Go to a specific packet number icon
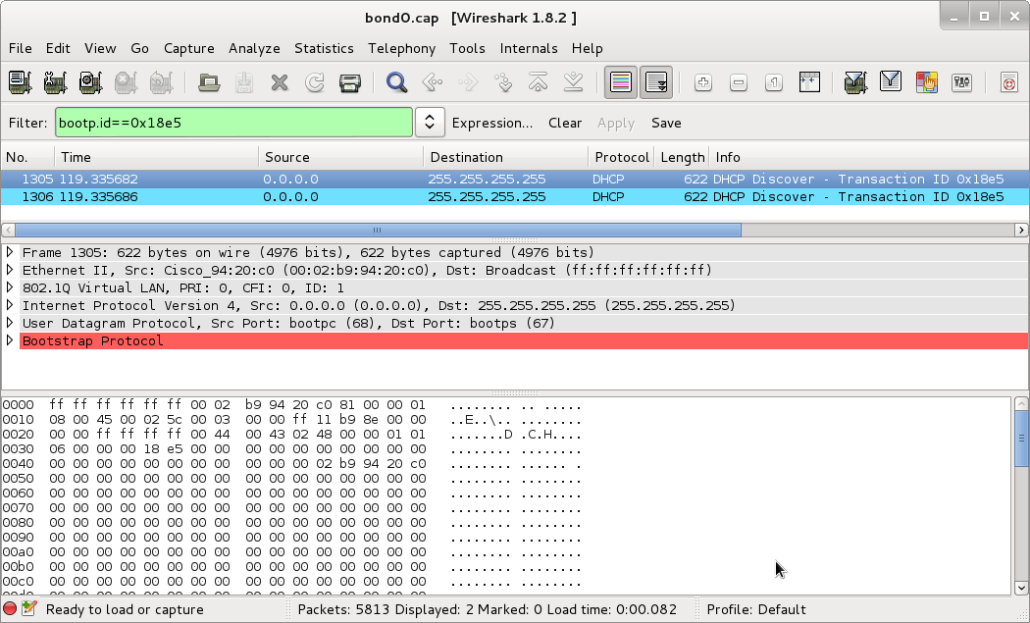Image resolution: width=1030 pixels, height=623 pixels. click(503, 82)
